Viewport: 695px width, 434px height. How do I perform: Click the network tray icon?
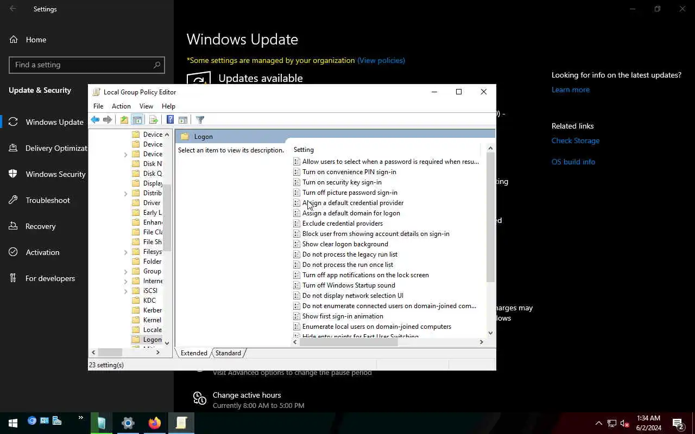coord(612,423)
